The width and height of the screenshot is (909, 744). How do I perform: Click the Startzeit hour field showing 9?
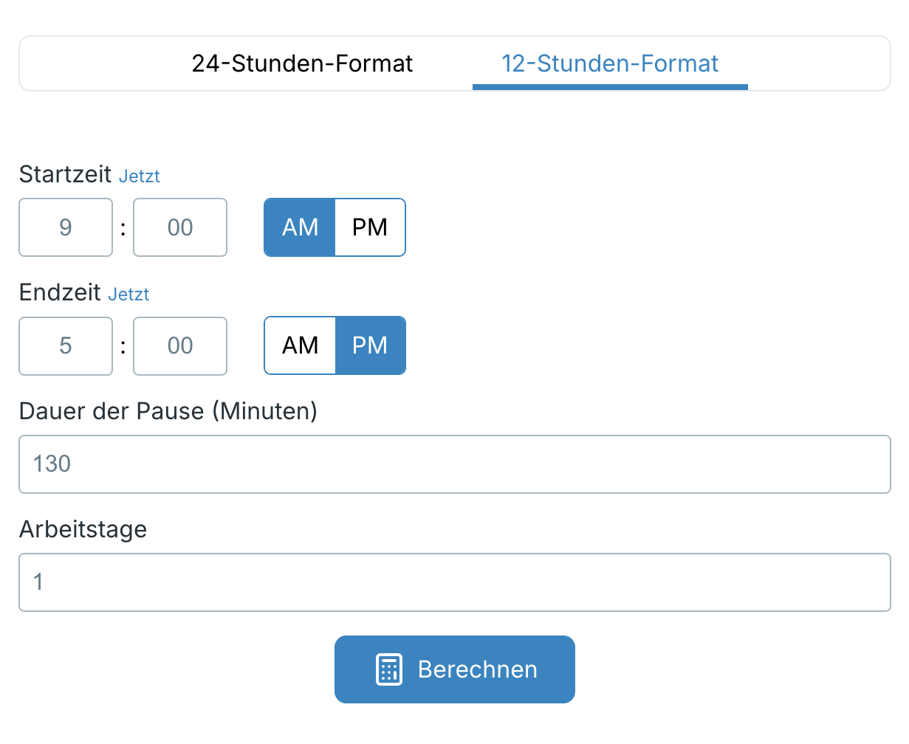66,227
